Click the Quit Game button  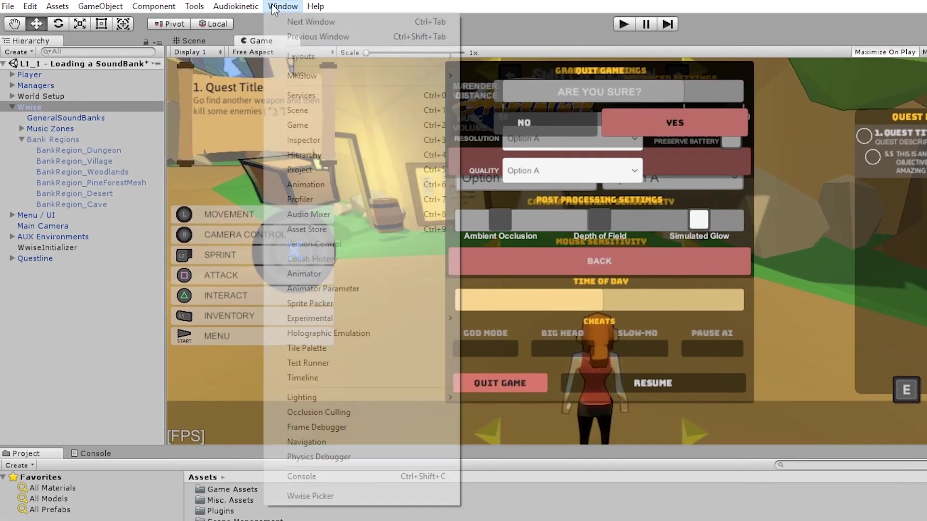pyautogui.click(x=500, y=383)
